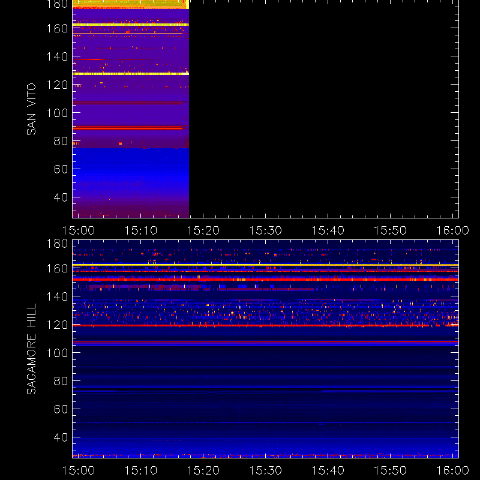Click 15:50 under the Sagamore Hill plot
Image resolution: width=480 pixels, height=480 pixels.
pos(391,470)
